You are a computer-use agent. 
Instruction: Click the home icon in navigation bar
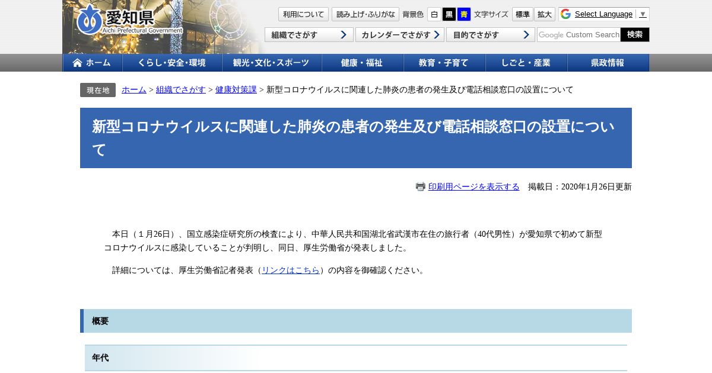click(x=77, y=63)
